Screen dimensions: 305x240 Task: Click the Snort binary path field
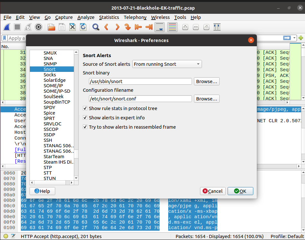click(140, 81)
